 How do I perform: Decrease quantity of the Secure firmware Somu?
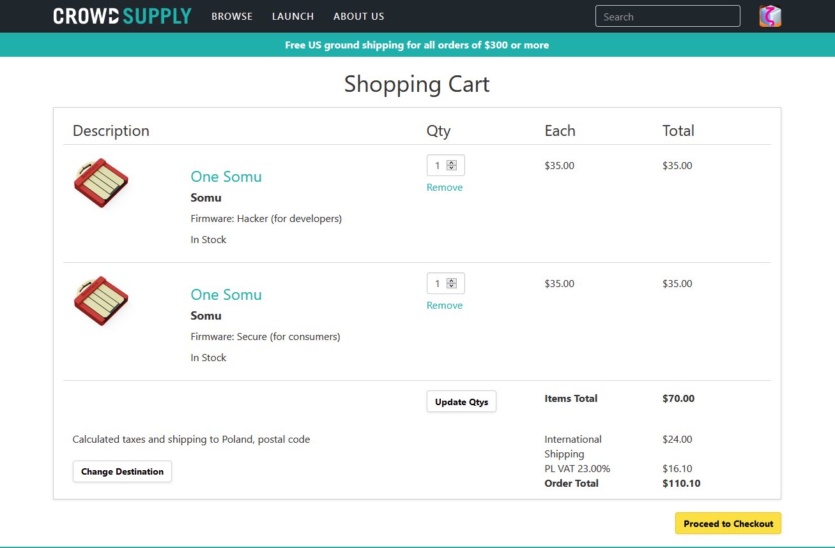452,286
